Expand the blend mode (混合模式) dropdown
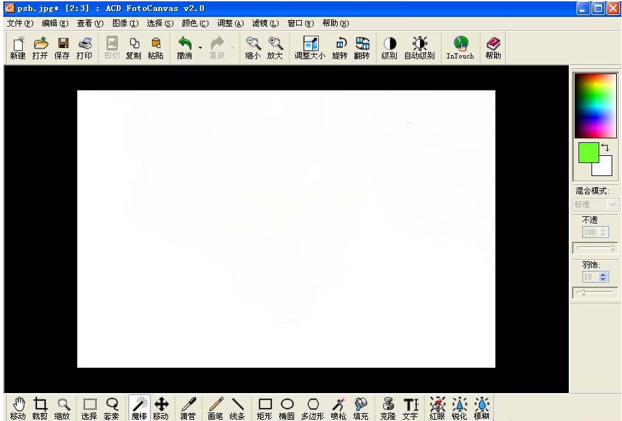Screen dimensions: 622x421 pyautogui.click(x=612, y=205)
